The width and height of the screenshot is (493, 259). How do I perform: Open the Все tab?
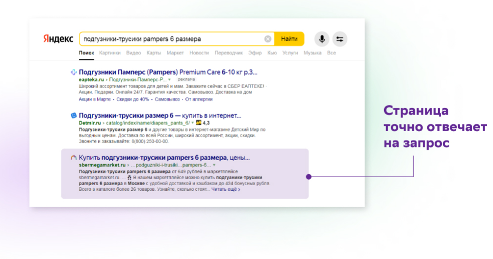(332, 53)
